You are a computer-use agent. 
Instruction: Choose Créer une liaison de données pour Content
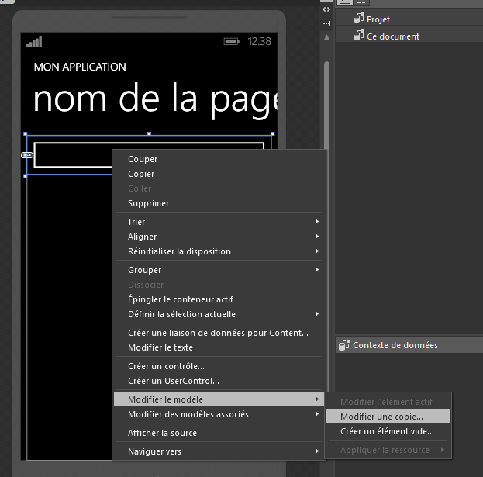pyautogui.click(x=219, y=333)
